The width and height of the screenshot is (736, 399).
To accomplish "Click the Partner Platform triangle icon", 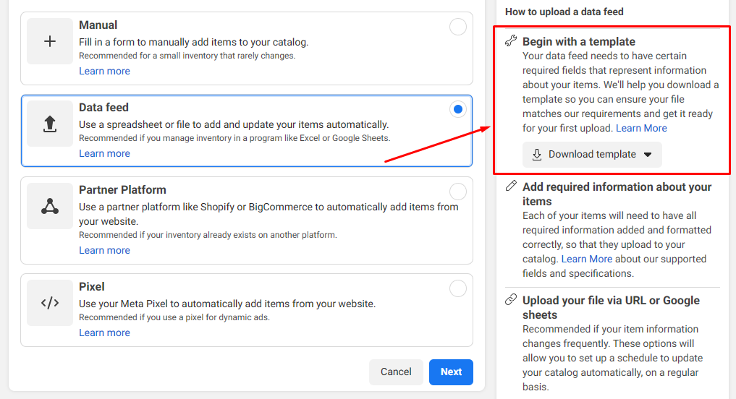I will coord(50,207).
